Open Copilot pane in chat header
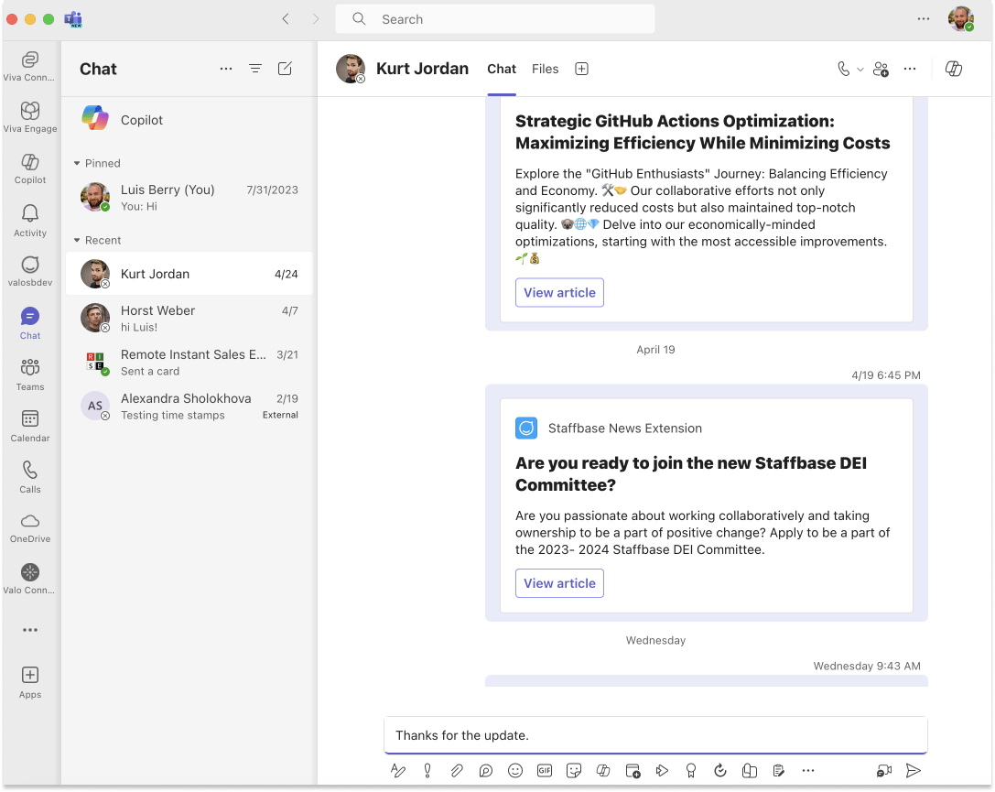This screenshot has height=792, width=995. coord(954,69)
